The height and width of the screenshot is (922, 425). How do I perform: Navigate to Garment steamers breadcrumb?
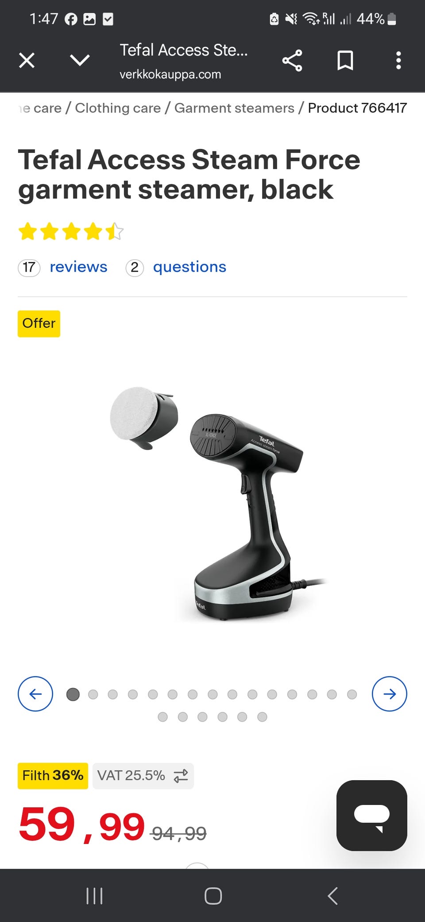tap(234, 108)
